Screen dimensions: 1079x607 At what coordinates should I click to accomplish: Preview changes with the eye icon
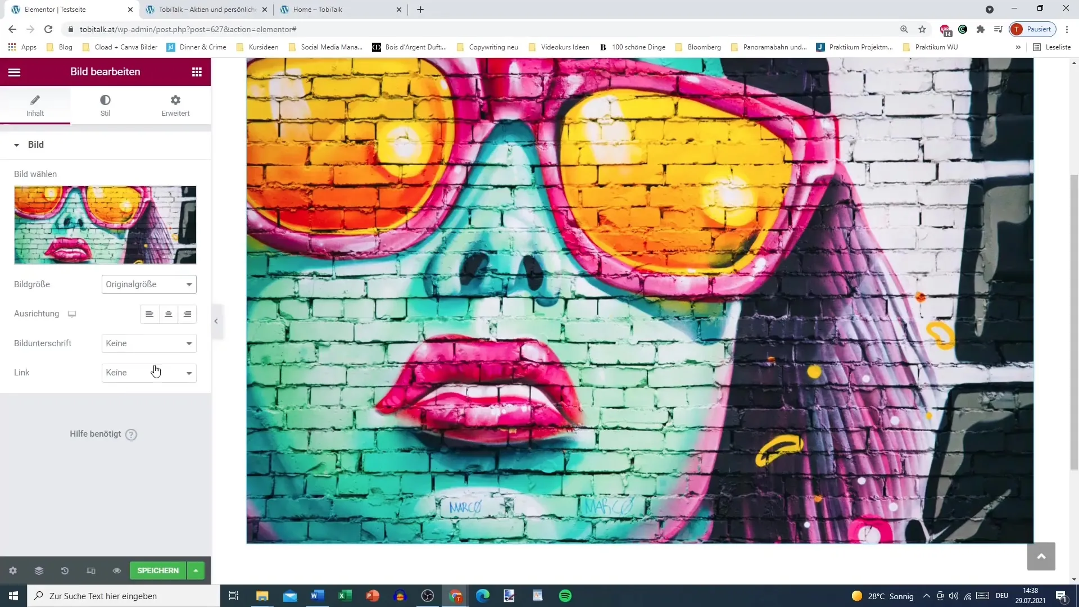(x=117, y=570)
